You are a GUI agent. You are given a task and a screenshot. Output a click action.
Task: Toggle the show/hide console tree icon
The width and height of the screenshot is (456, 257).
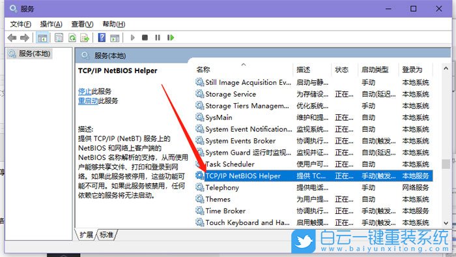[x=42, y=38]
